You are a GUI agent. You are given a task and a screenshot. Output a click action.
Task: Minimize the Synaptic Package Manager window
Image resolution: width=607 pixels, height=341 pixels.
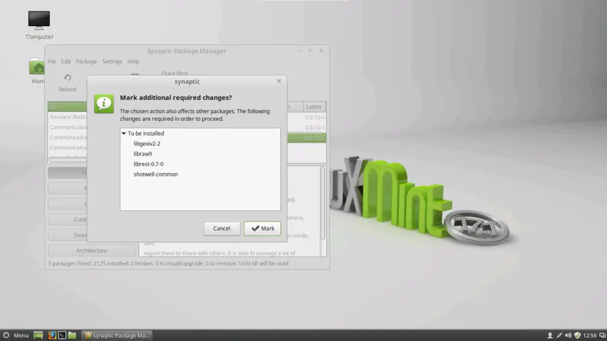click(299, 51)
